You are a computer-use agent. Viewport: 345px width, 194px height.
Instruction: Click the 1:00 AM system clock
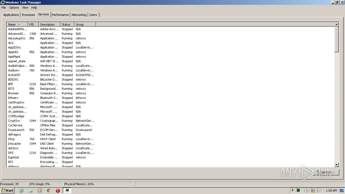(331, 190)
